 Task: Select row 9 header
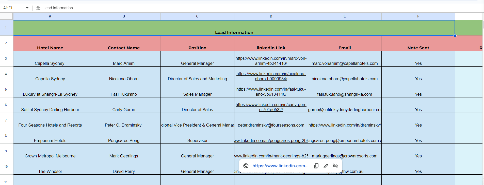click(6, 151)
